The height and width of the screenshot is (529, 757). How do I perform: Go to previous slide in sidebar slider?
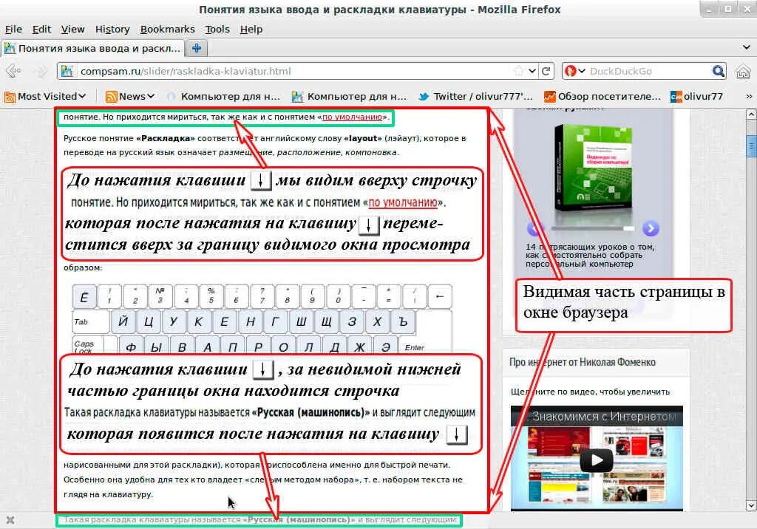534,228
